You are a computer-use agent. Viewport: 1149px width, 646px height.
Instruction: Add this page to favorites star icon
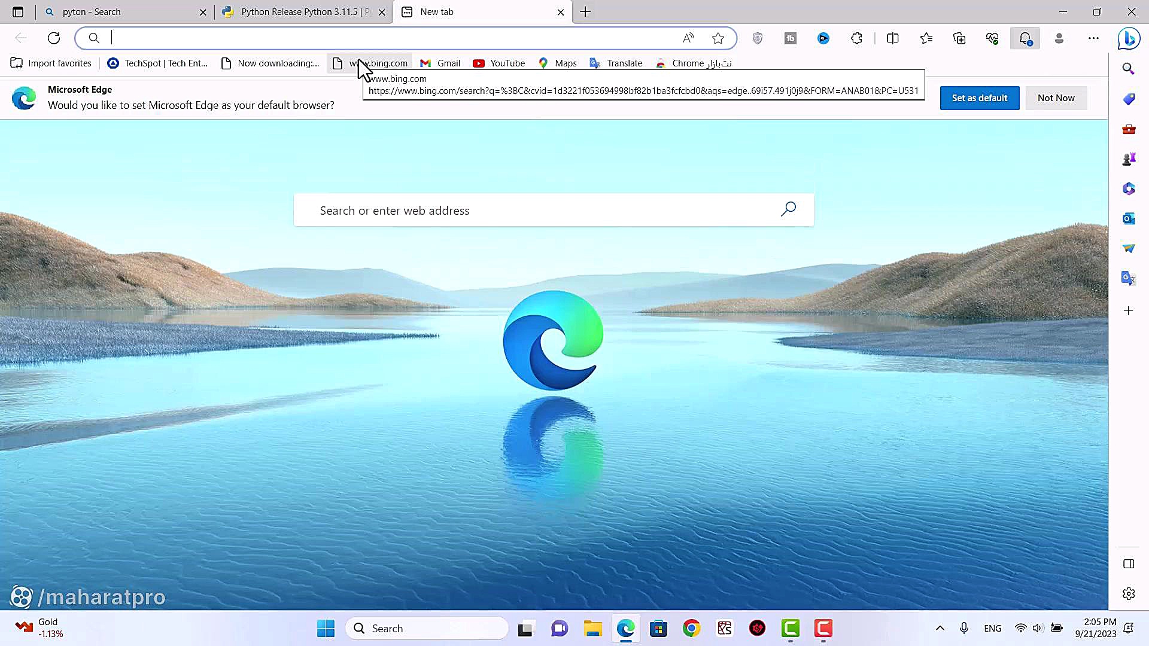[x=718, y=38]
